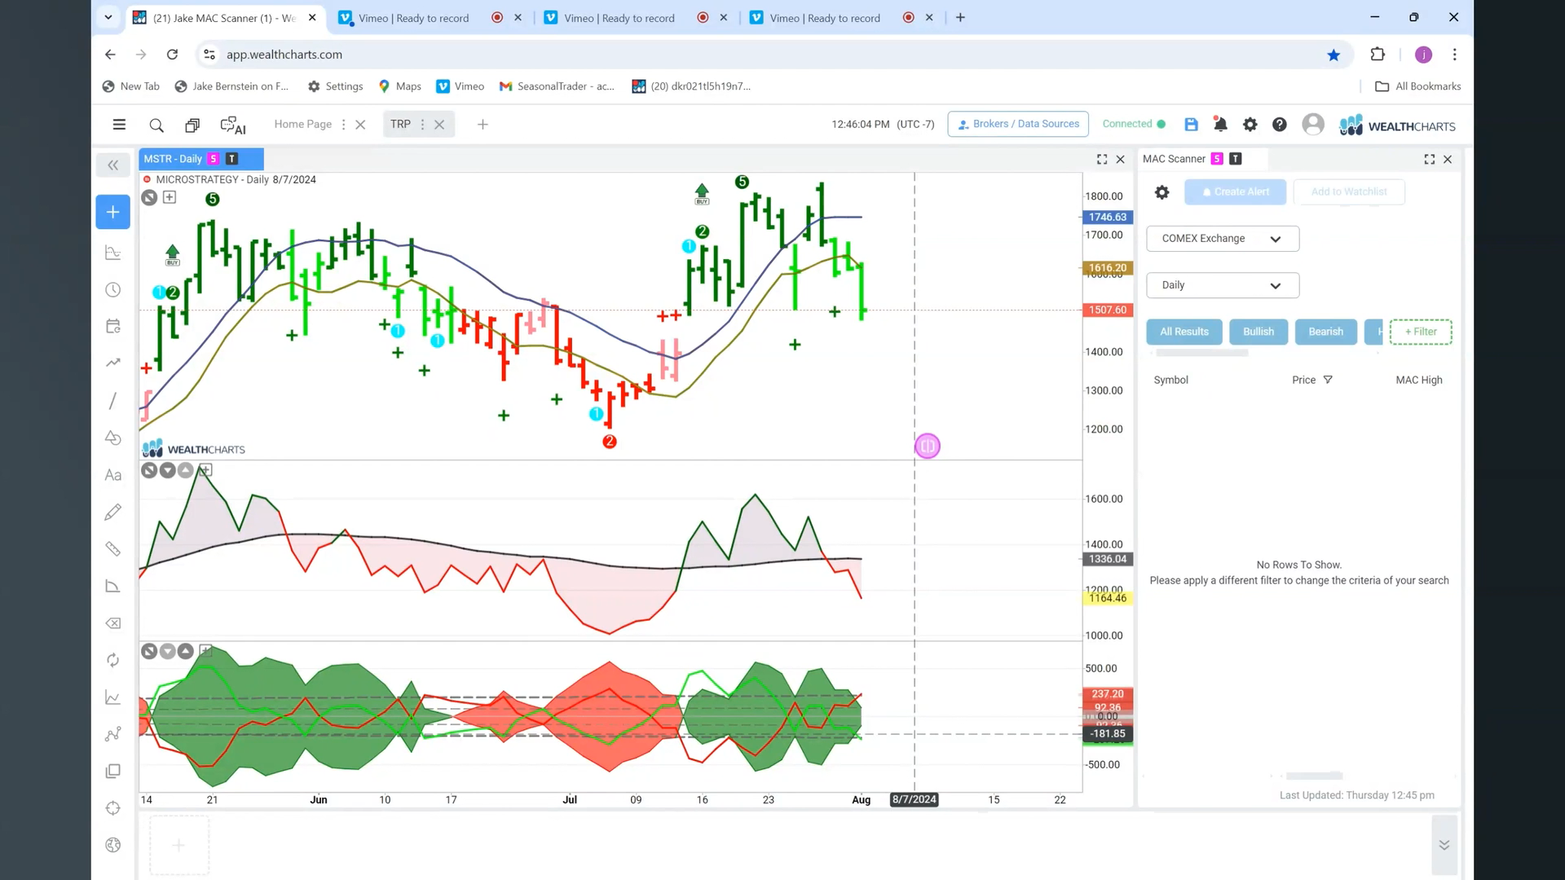1565x880 pixels.
Task: Hide the main price chart indicator
Action: 149,197
